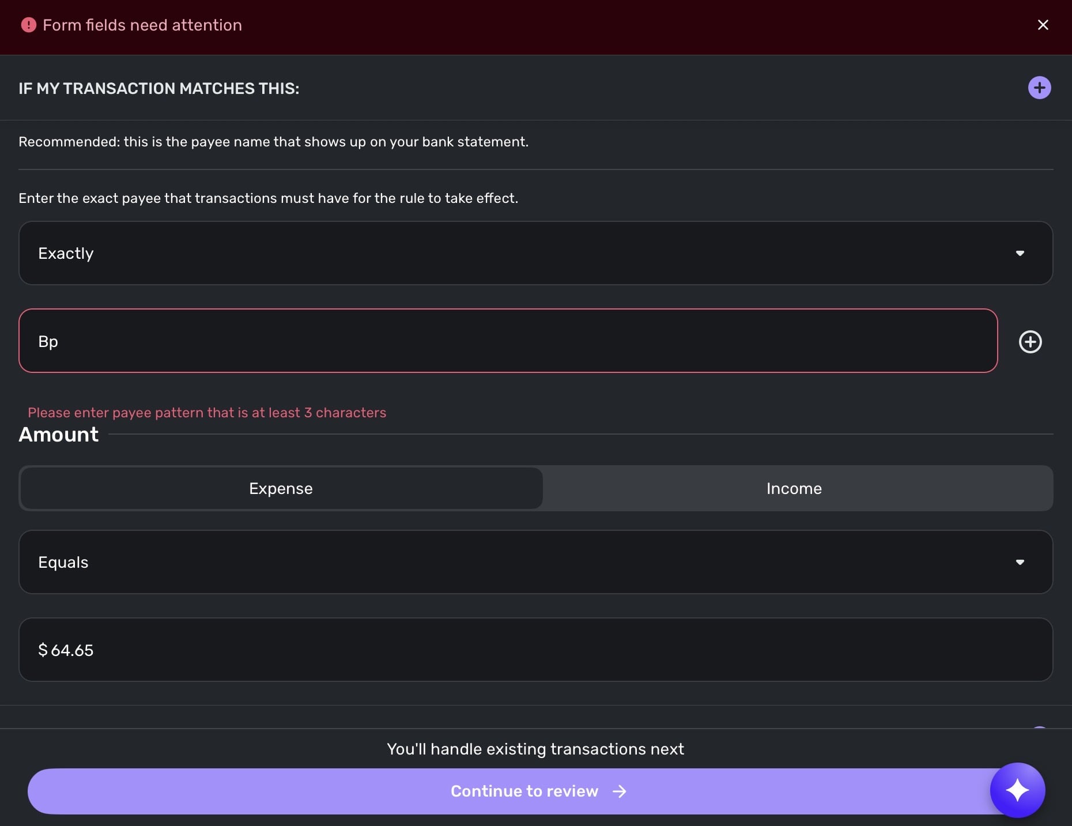Click the payee pattern error message
Image resolution: width=1072 pixels, height=826 pixels.
tap(207, 413)
